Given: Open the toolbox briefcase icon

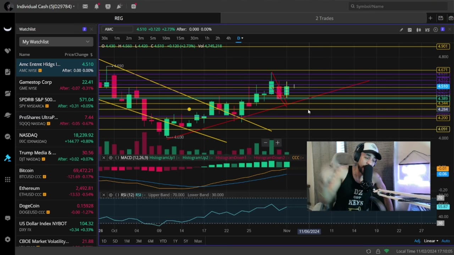Looking at the screenshot, I should click(x=451, y=18).
